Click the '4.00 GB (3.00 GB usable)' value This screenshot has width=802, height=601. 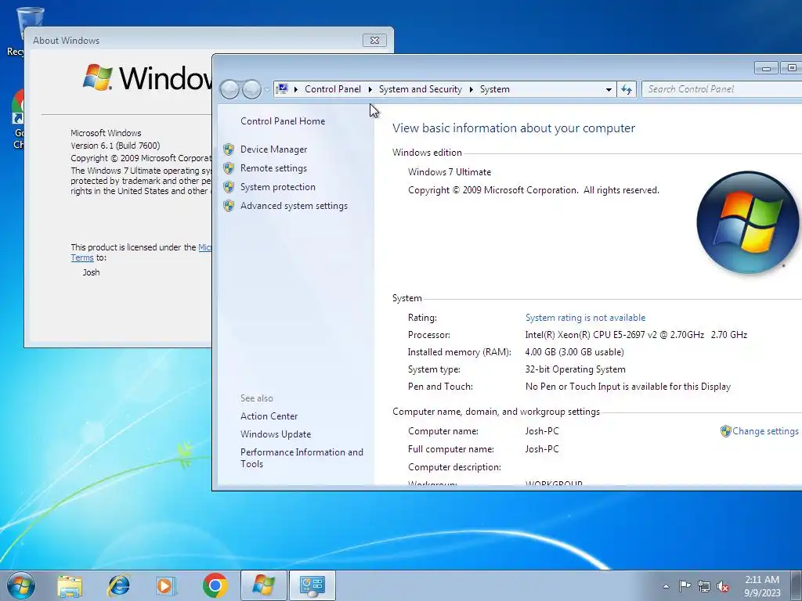coord(574,352)
